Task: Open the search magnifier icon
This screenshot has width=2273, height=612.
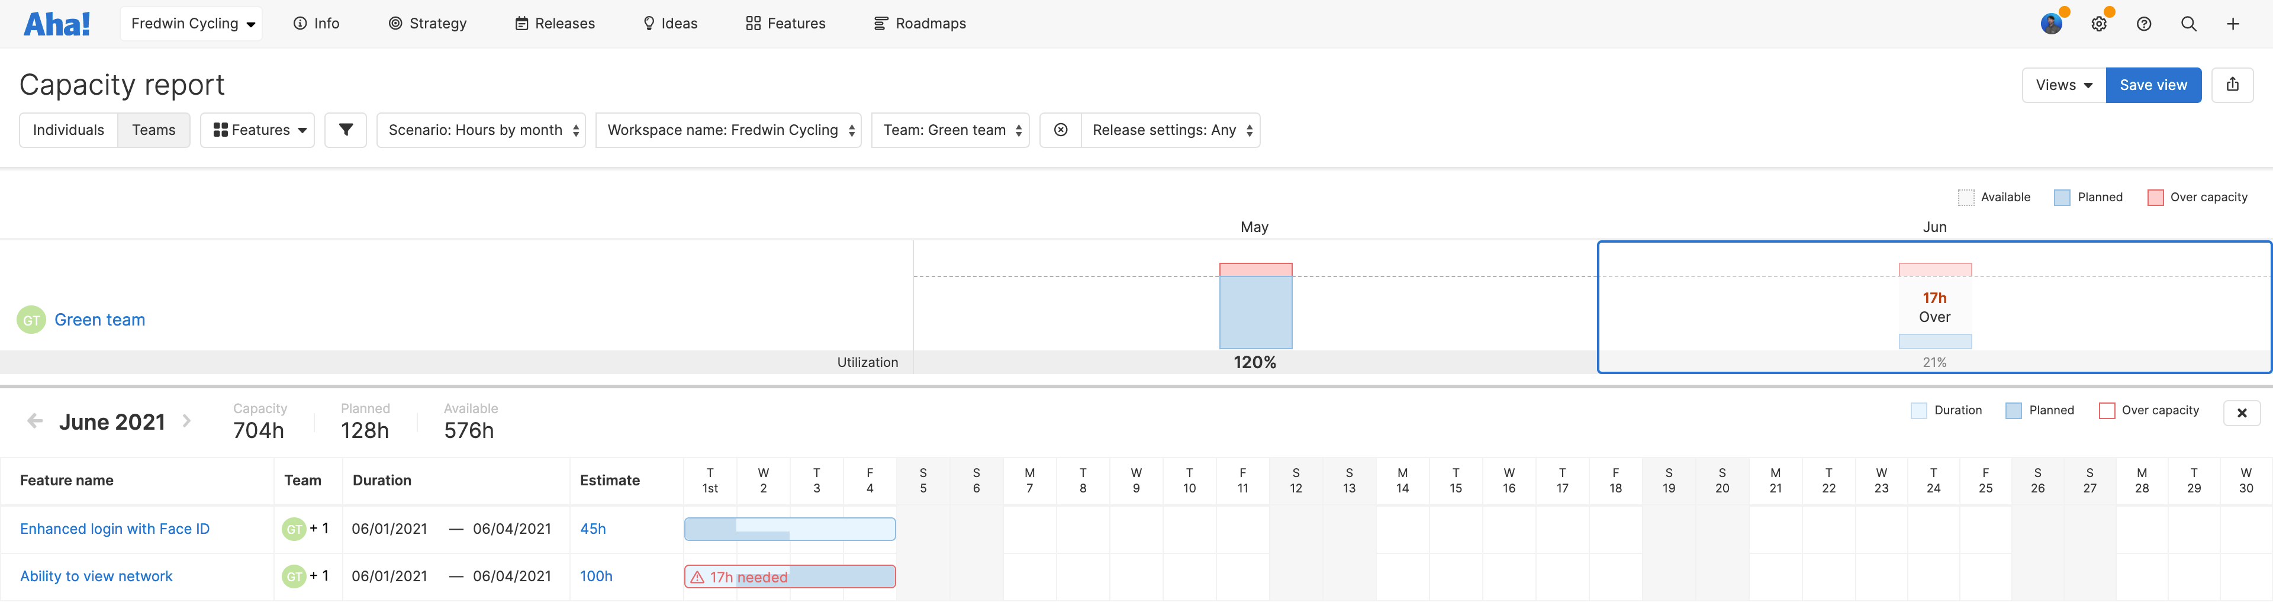Action: click(2189, 24)
